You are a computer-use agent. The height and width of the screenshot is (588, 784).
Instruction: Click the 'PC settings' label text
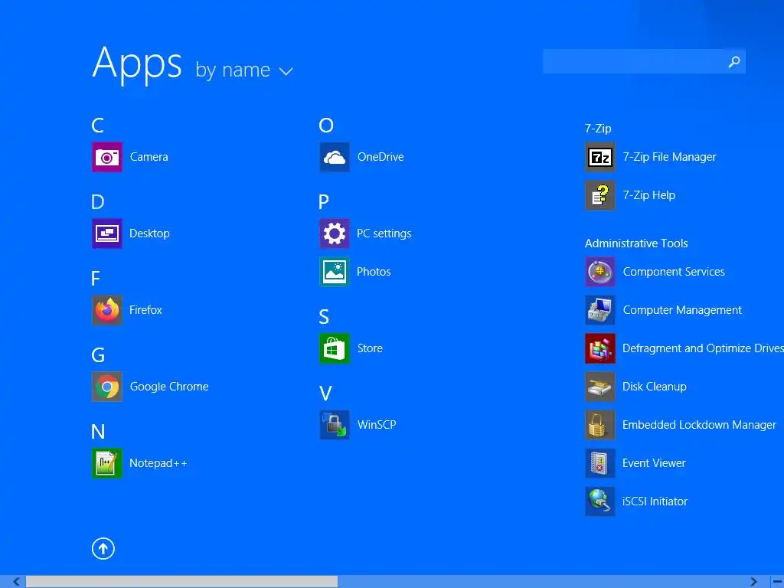pyautogui.click(x=384, y=234)
